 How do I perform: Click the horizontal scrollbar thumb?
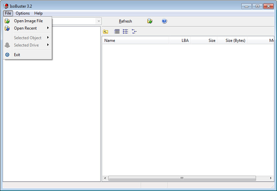pos(182,178)
